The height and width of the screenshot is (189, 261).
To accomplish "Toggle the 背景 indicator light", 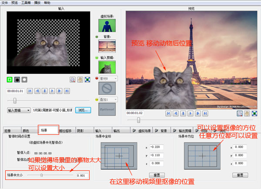I will click(x=97, y=37).
